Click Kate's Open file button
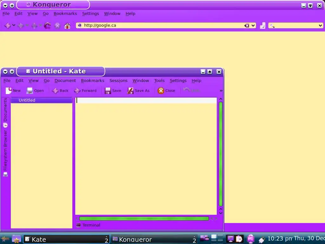The image size is (325, 244). (x=35, y=91)
